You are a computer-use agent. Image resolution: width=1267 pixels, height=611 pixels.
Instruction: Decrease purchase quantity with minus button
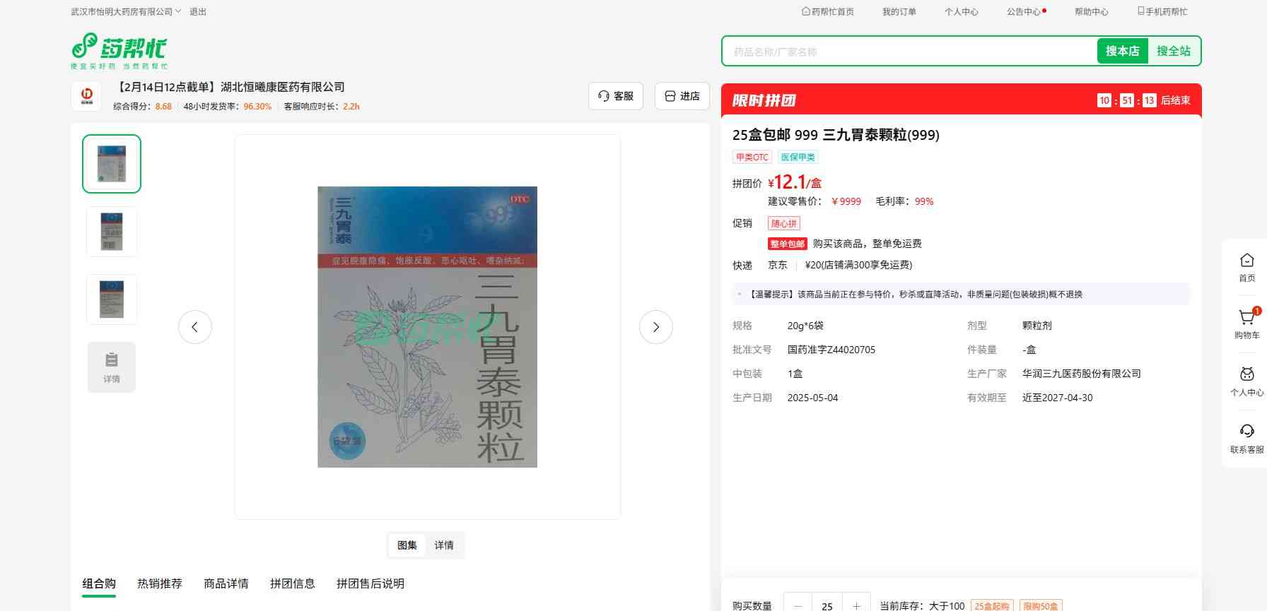tap(798, 605)
